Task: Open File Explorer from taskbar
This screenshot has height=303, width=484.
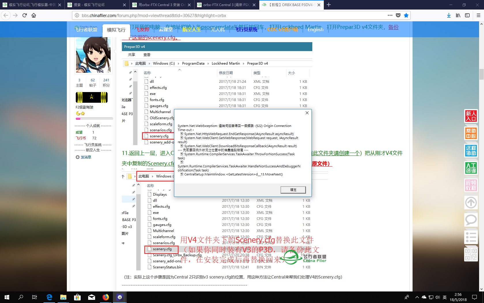Action: tap(63, 297)
